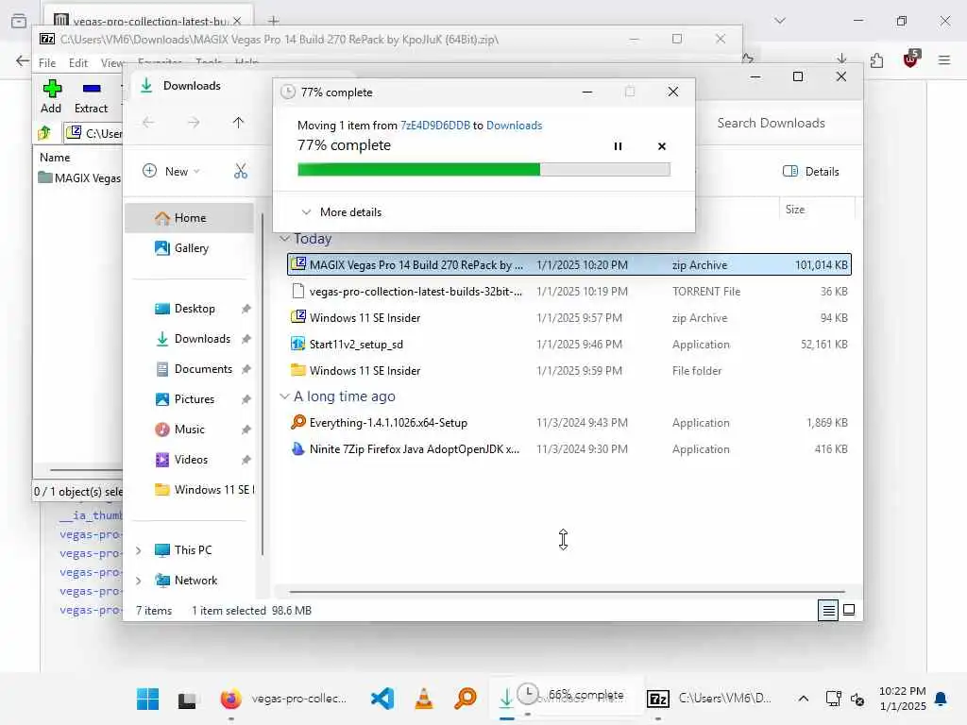Image resolution: width=967 pixels, height=725 pixels.
Task: Open 7-Zip Edit menu
Action: click(78, 63)
